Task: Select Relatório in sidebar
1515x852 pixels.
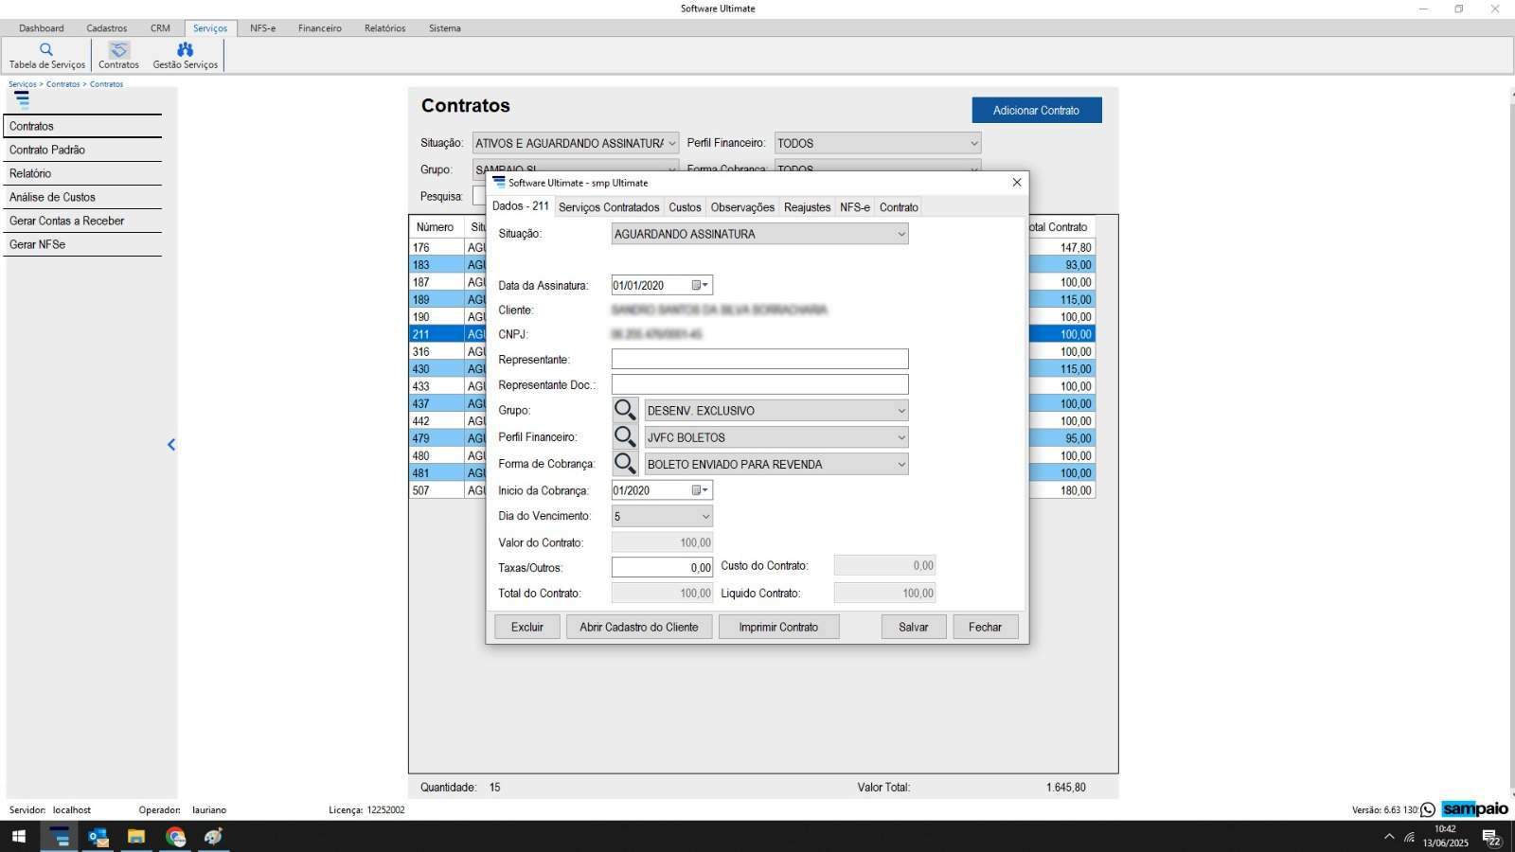Action: click(x=83, y=173)
